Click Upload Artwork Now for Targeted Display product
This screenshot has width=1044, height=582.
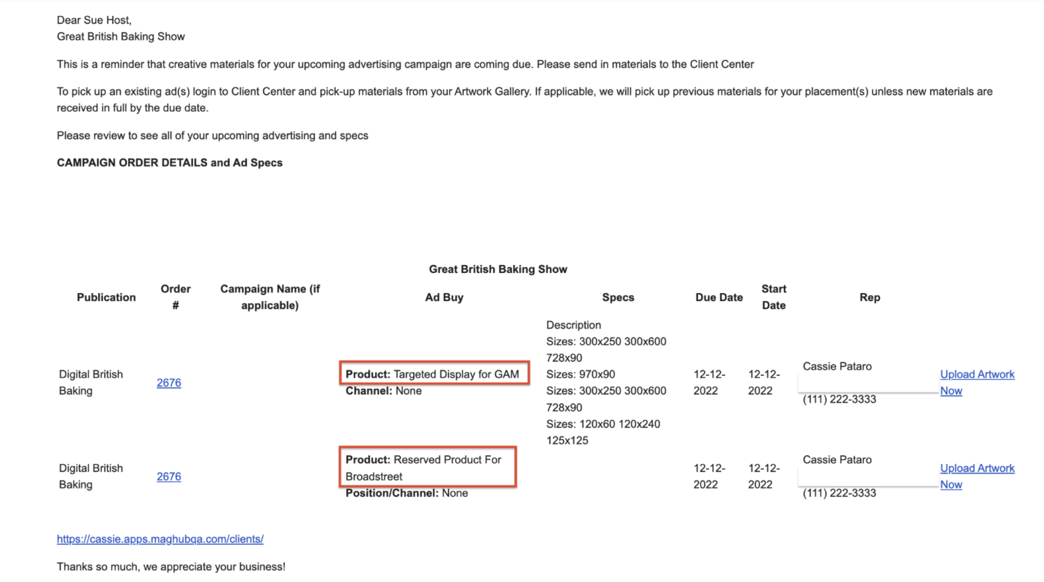(x=977, y=375)
